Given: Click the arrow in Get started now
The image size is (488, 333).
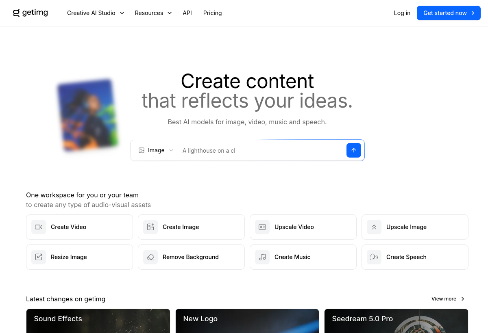Looking at the screenshot, I should [x=473, y=13].
